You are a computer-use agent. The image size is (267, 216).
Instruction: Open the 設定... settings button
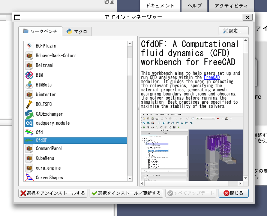pyautogui.click(x=234, y=31)
